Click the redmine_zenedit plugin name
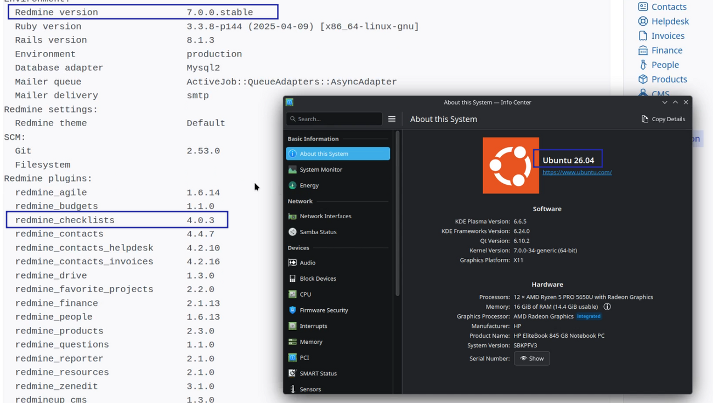This screenshot has height=403, width=713. (x=56, y=386)
